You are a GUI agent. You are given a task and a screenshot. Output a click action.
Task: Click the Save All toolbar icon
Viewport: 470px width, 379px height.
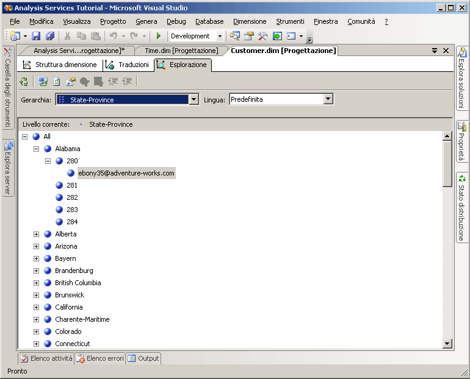pyautogui.click(x=49, y=37)
